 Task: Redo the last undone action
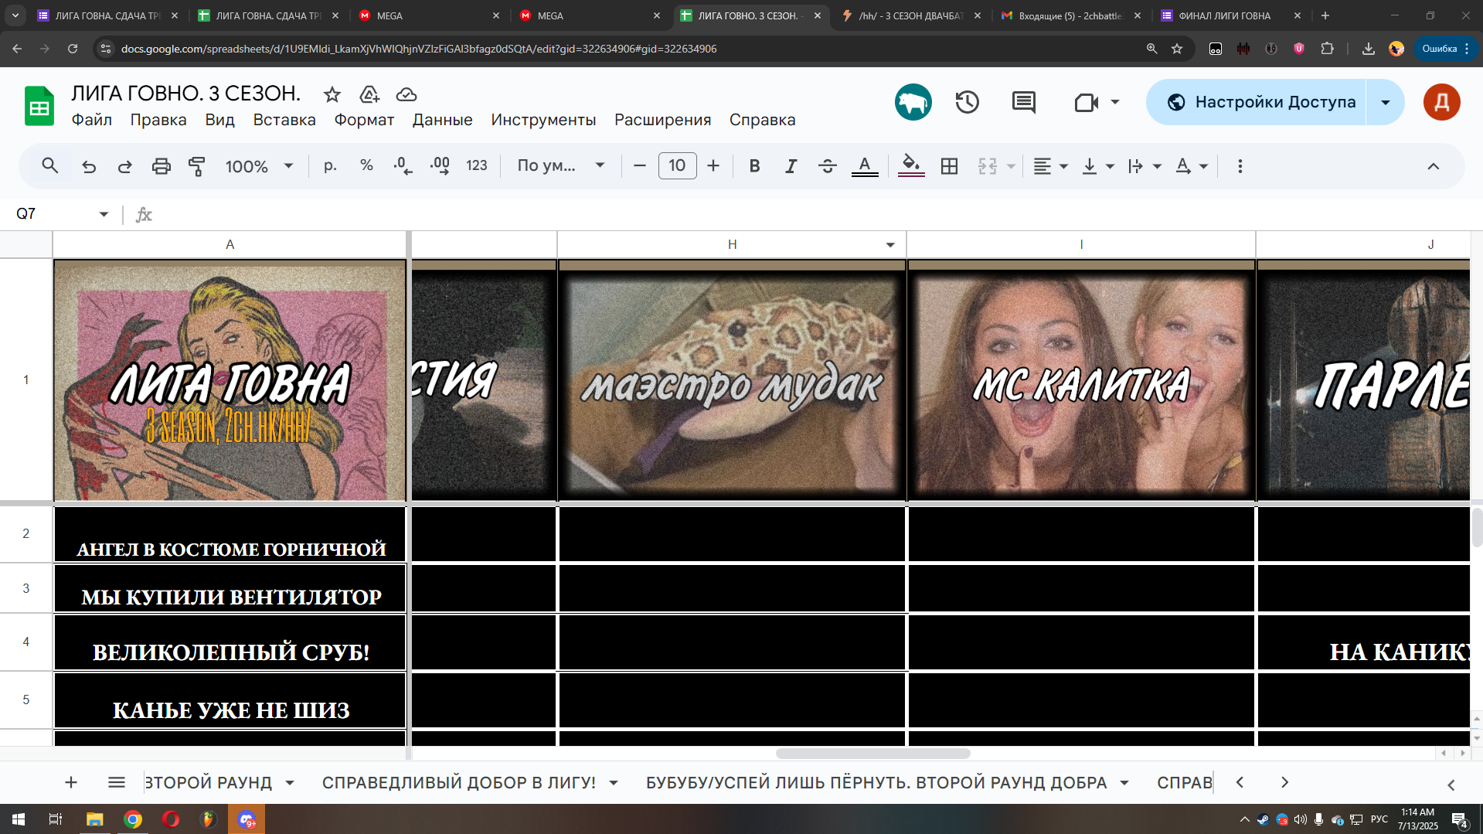pyautogui.click(x=124, y=165)
